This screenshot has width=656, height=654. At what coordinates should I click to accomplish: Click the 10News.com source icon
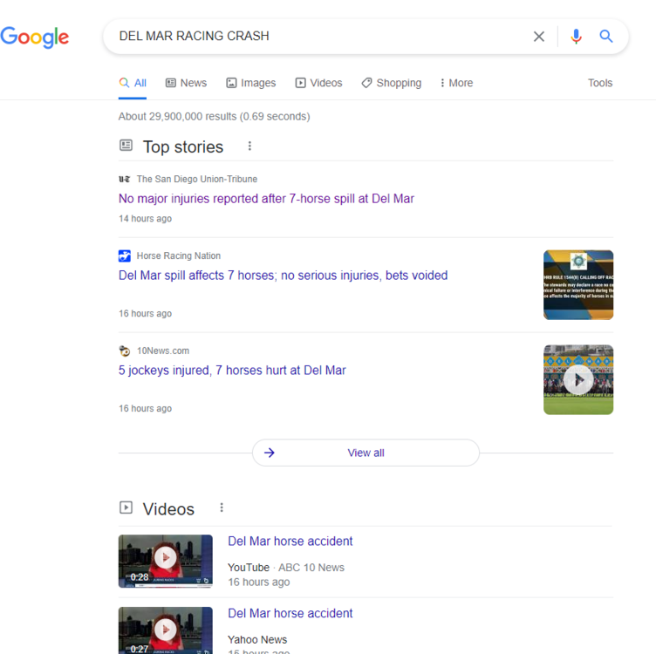pyautogui.click(x=124, y=351)
